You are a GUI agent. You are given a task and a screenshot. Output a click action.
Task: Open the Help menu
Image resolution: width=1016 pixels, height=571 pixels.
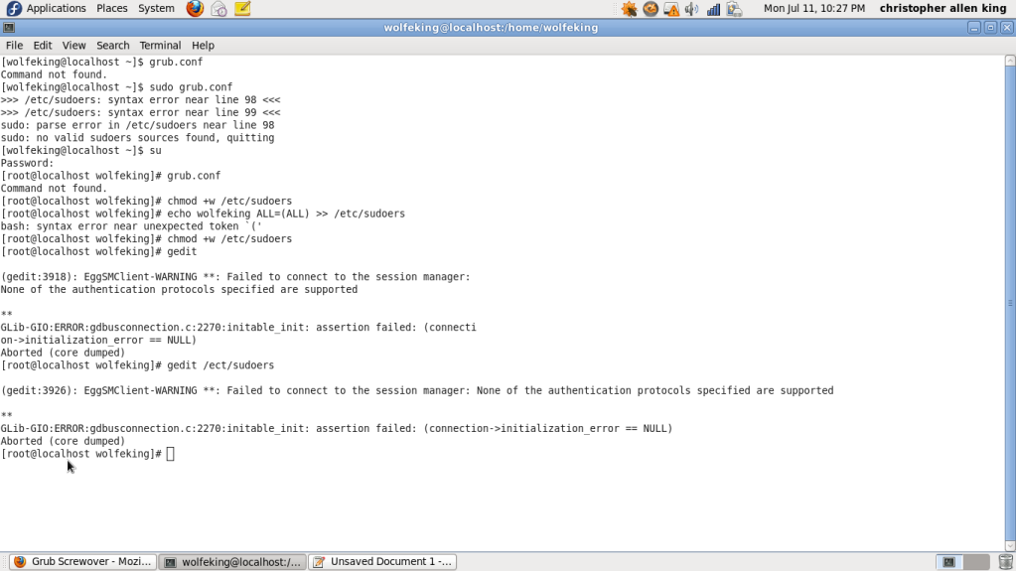click(x=203, y=46)
